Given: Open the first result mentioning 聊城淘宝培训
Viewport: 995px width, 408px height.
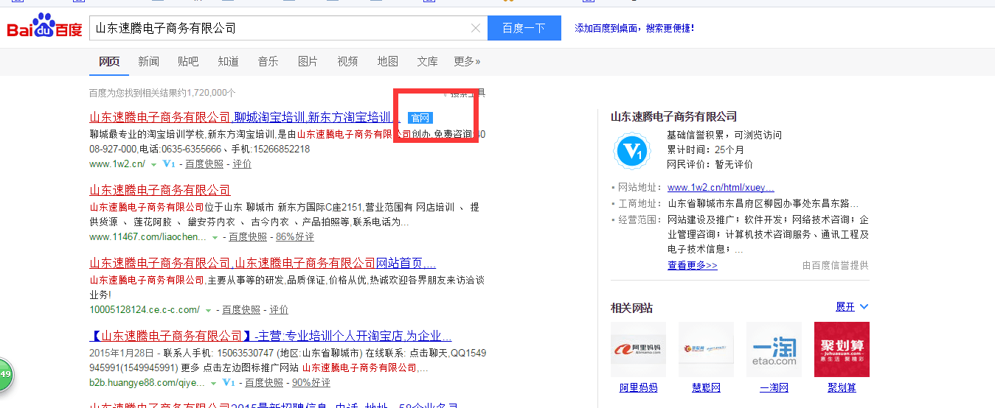Looking at the screenshot, I should (x=245, y=118).
